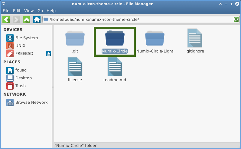Click the Trash label in Places
Viewport: 241px width, 149px height.
click(x=21, y=86)
